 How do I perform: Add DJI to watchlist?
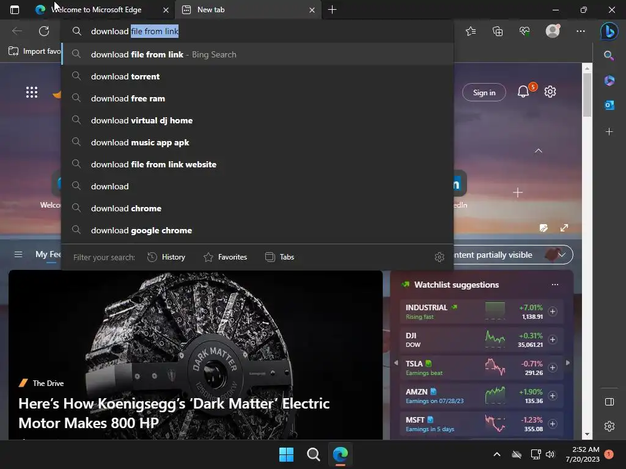tap(553, 340)
